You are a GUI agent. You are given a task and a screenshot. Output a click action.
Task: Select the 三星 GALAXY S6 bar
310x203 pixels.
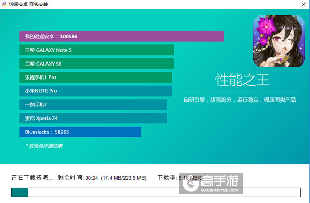tap(96, 64)
